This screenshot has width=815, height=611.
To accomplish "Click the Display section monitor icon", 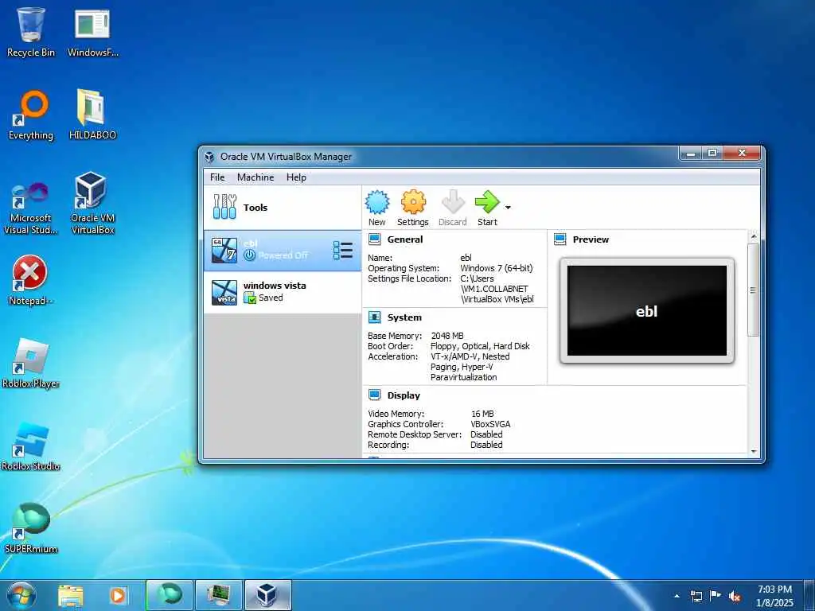I will (374, 395).
